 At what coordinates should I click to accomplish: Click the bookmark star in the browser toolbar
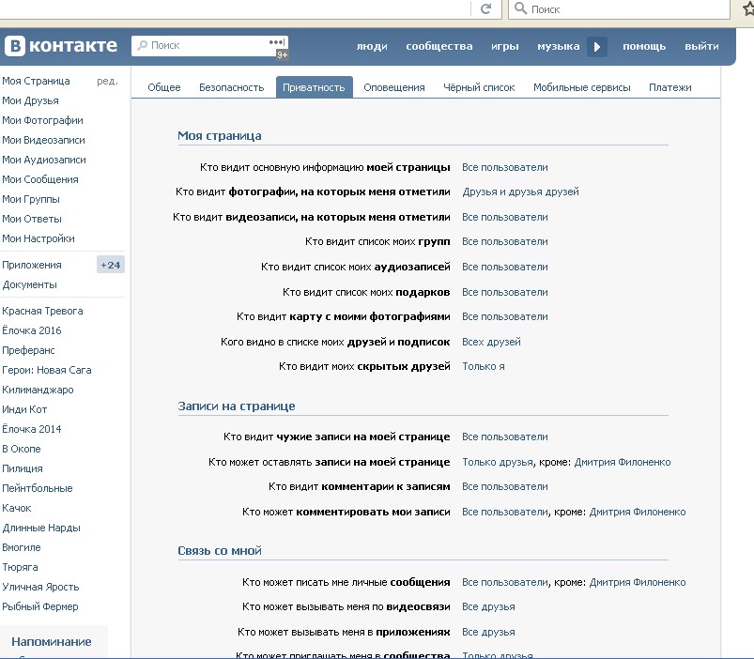click(x=747, y=8)
